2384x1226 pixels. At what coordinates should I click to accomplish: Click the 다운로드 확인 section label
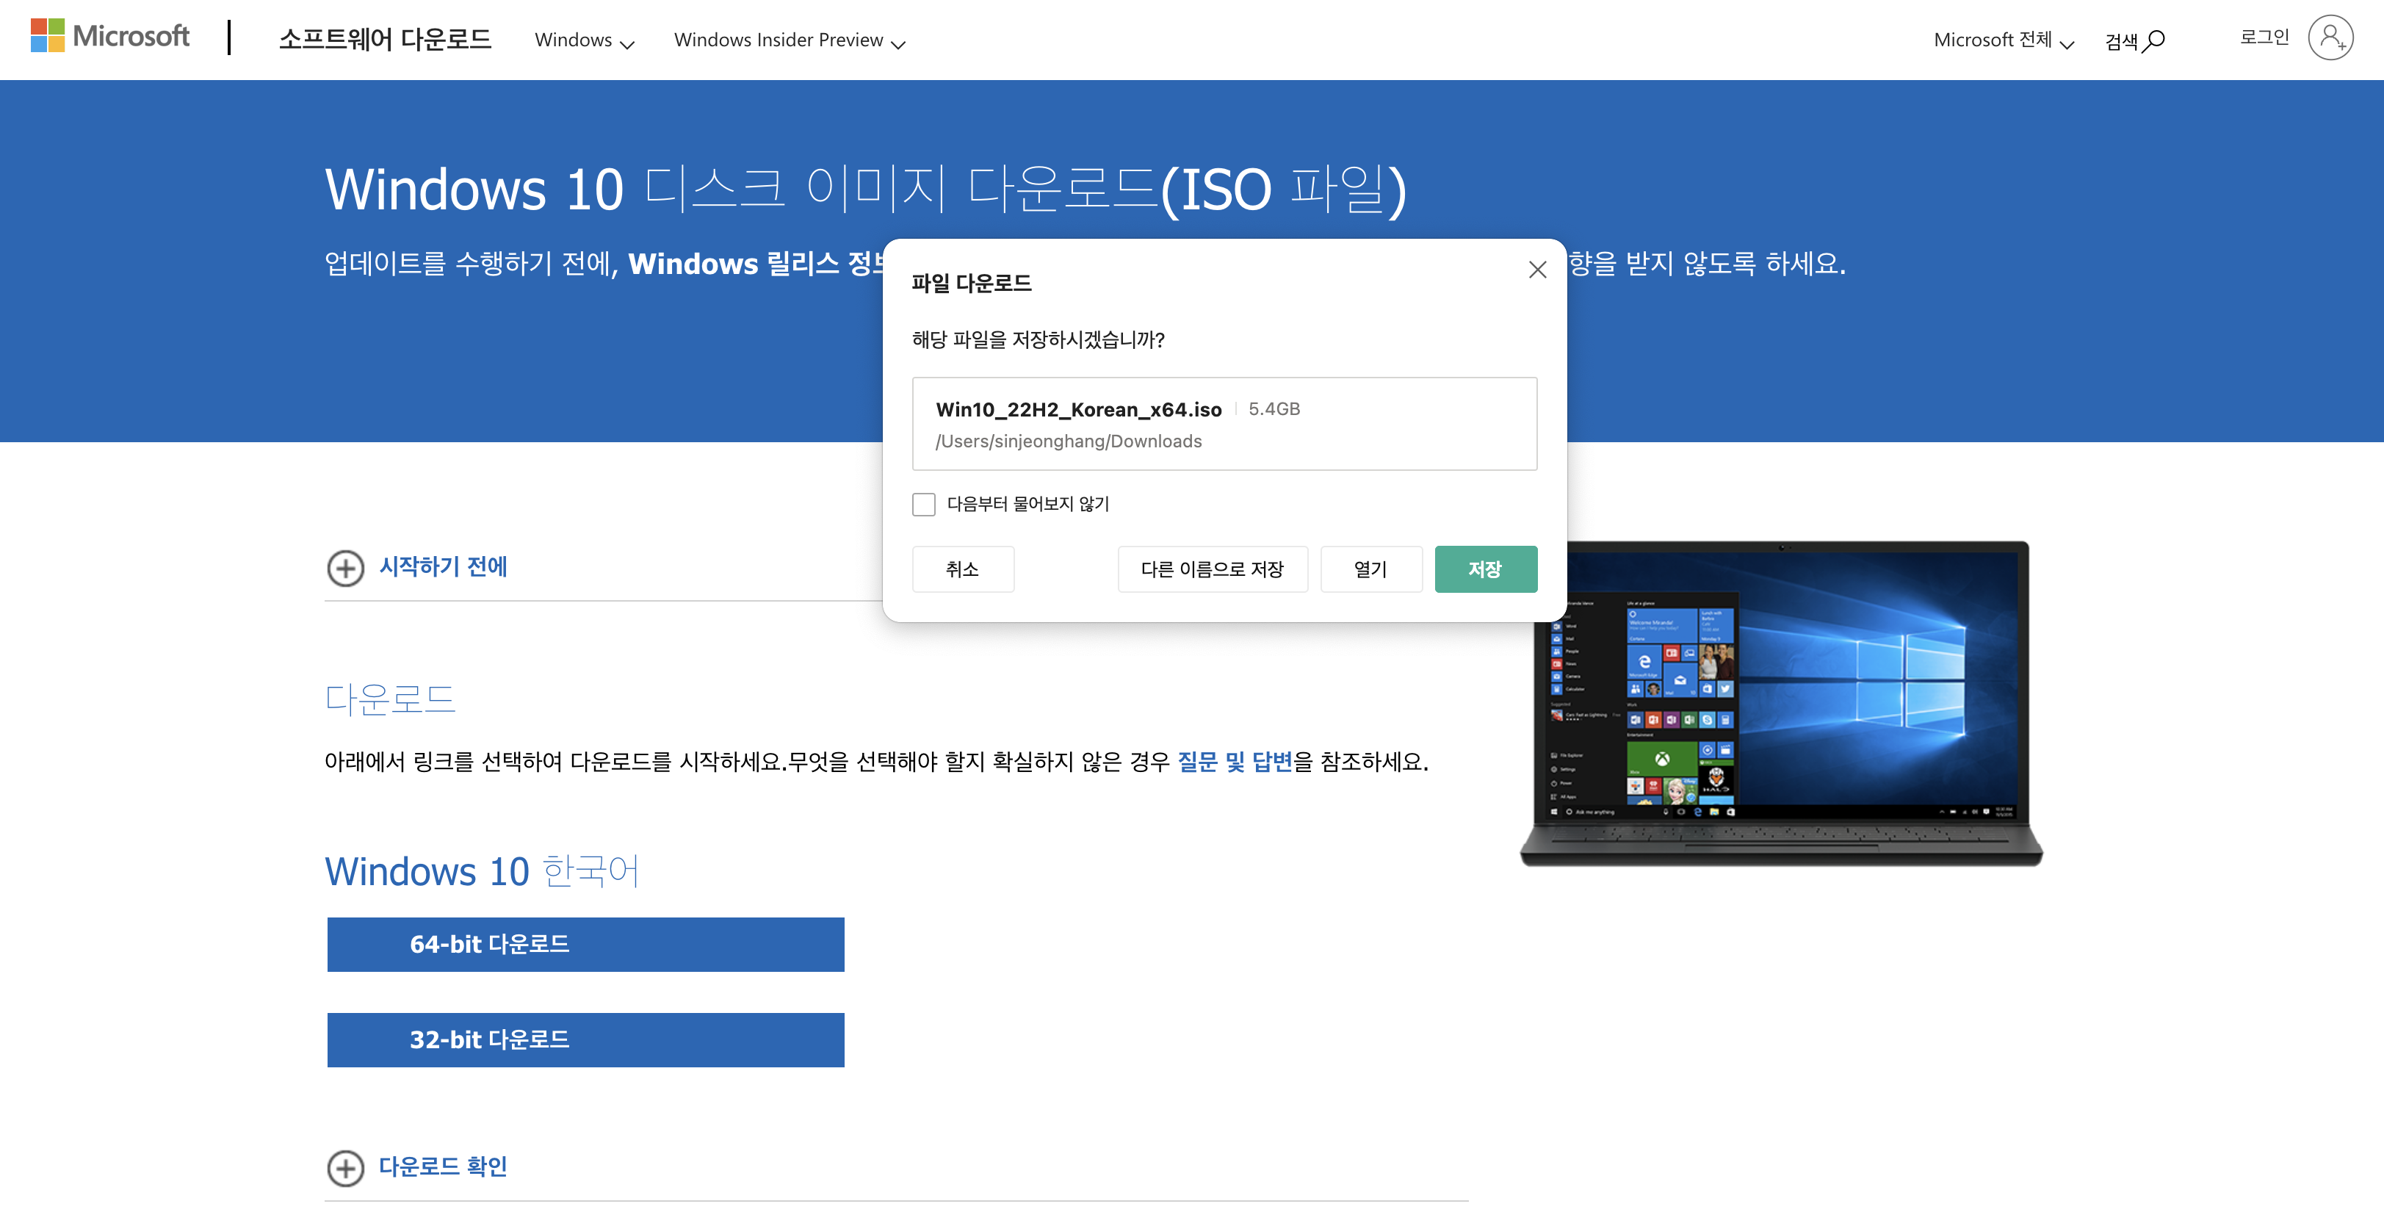coord(444,1166)
